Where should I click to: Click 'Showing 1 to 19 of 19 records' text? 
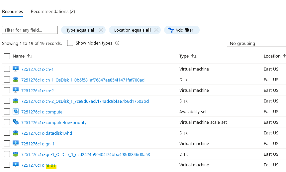(32, 44)
